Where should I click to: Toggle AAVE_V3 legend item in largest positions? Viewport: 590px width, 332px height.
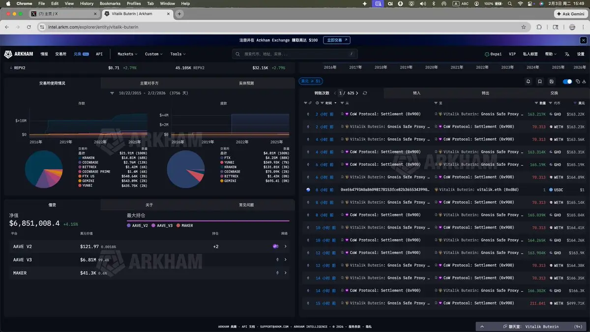(x=162, y=226)
